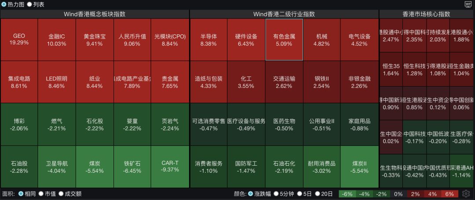Open the GEO 19.29% tile
This screenshot has height=200, width=475.
[x=19, y=40]
